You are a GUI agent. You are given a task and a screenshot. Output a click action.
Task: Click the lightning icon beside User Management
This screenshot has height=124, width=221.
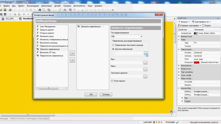(38, 27)
